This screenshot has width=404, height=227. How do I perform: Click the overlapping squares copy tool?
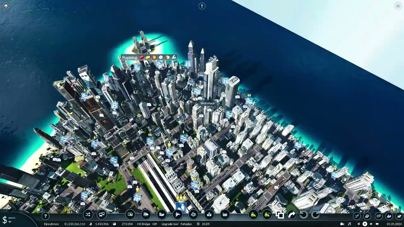pos(280,215)
